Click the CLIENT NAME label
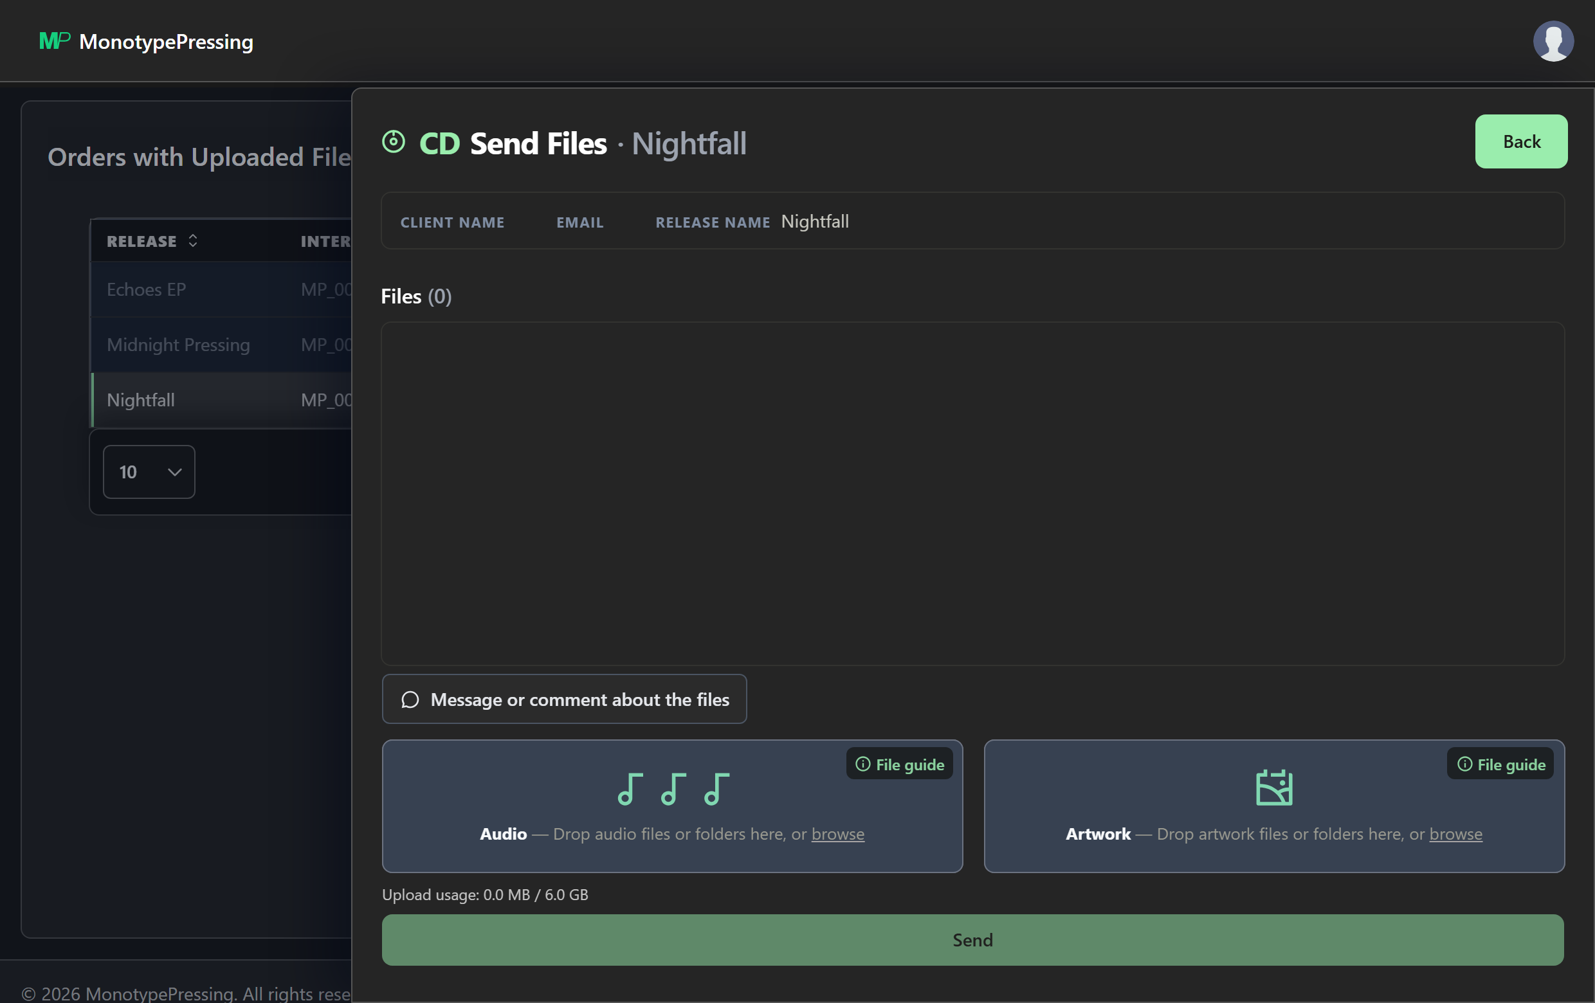The height and width of the screenshot is (1003, 1595). tap(452, 222)
